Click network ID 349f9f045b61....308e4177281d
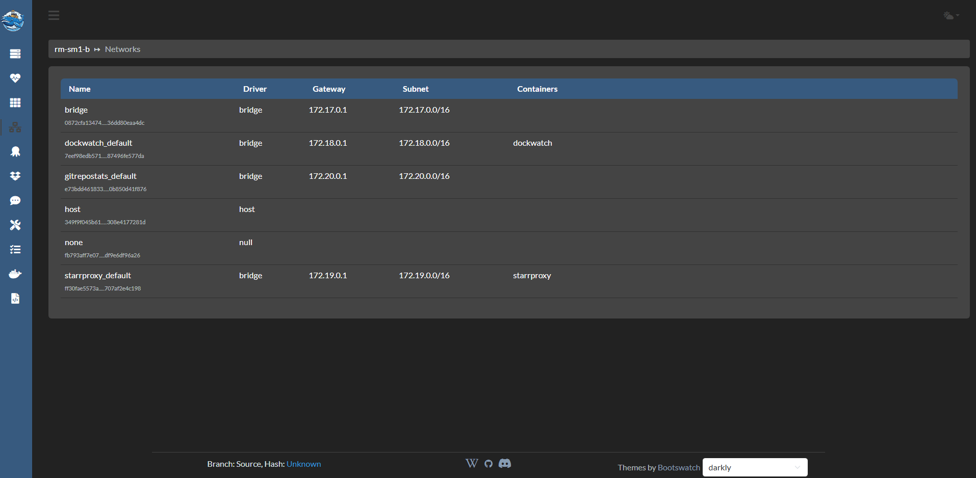The height and width of the screenshot is (478, 976). tap(105, 222)
